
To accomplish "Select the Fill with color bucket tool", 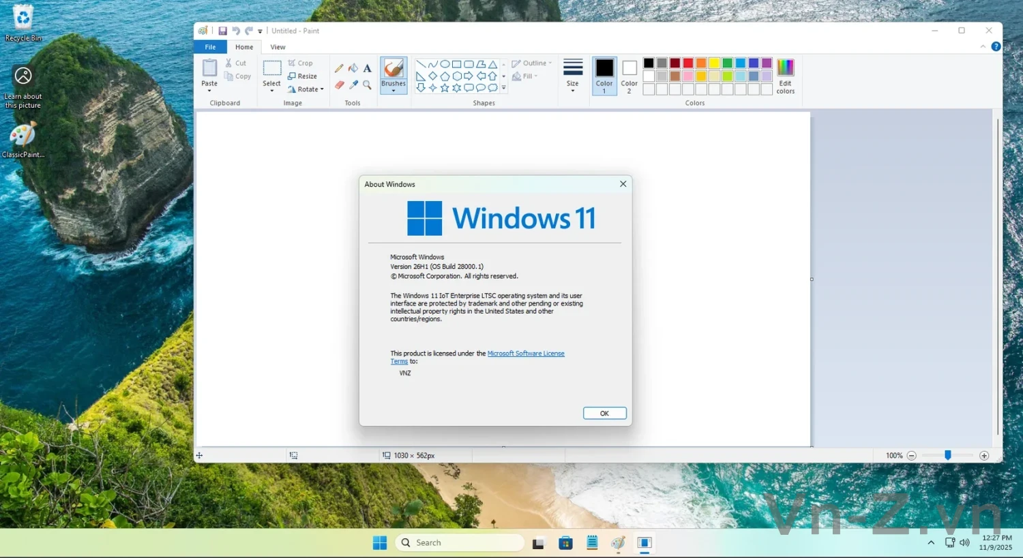I will click(353, 68).
